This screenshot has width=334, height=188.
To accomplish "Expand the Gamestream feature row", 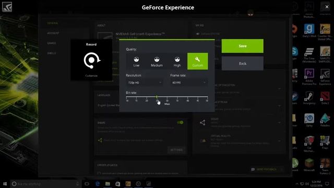I will (x=280, y=105).
